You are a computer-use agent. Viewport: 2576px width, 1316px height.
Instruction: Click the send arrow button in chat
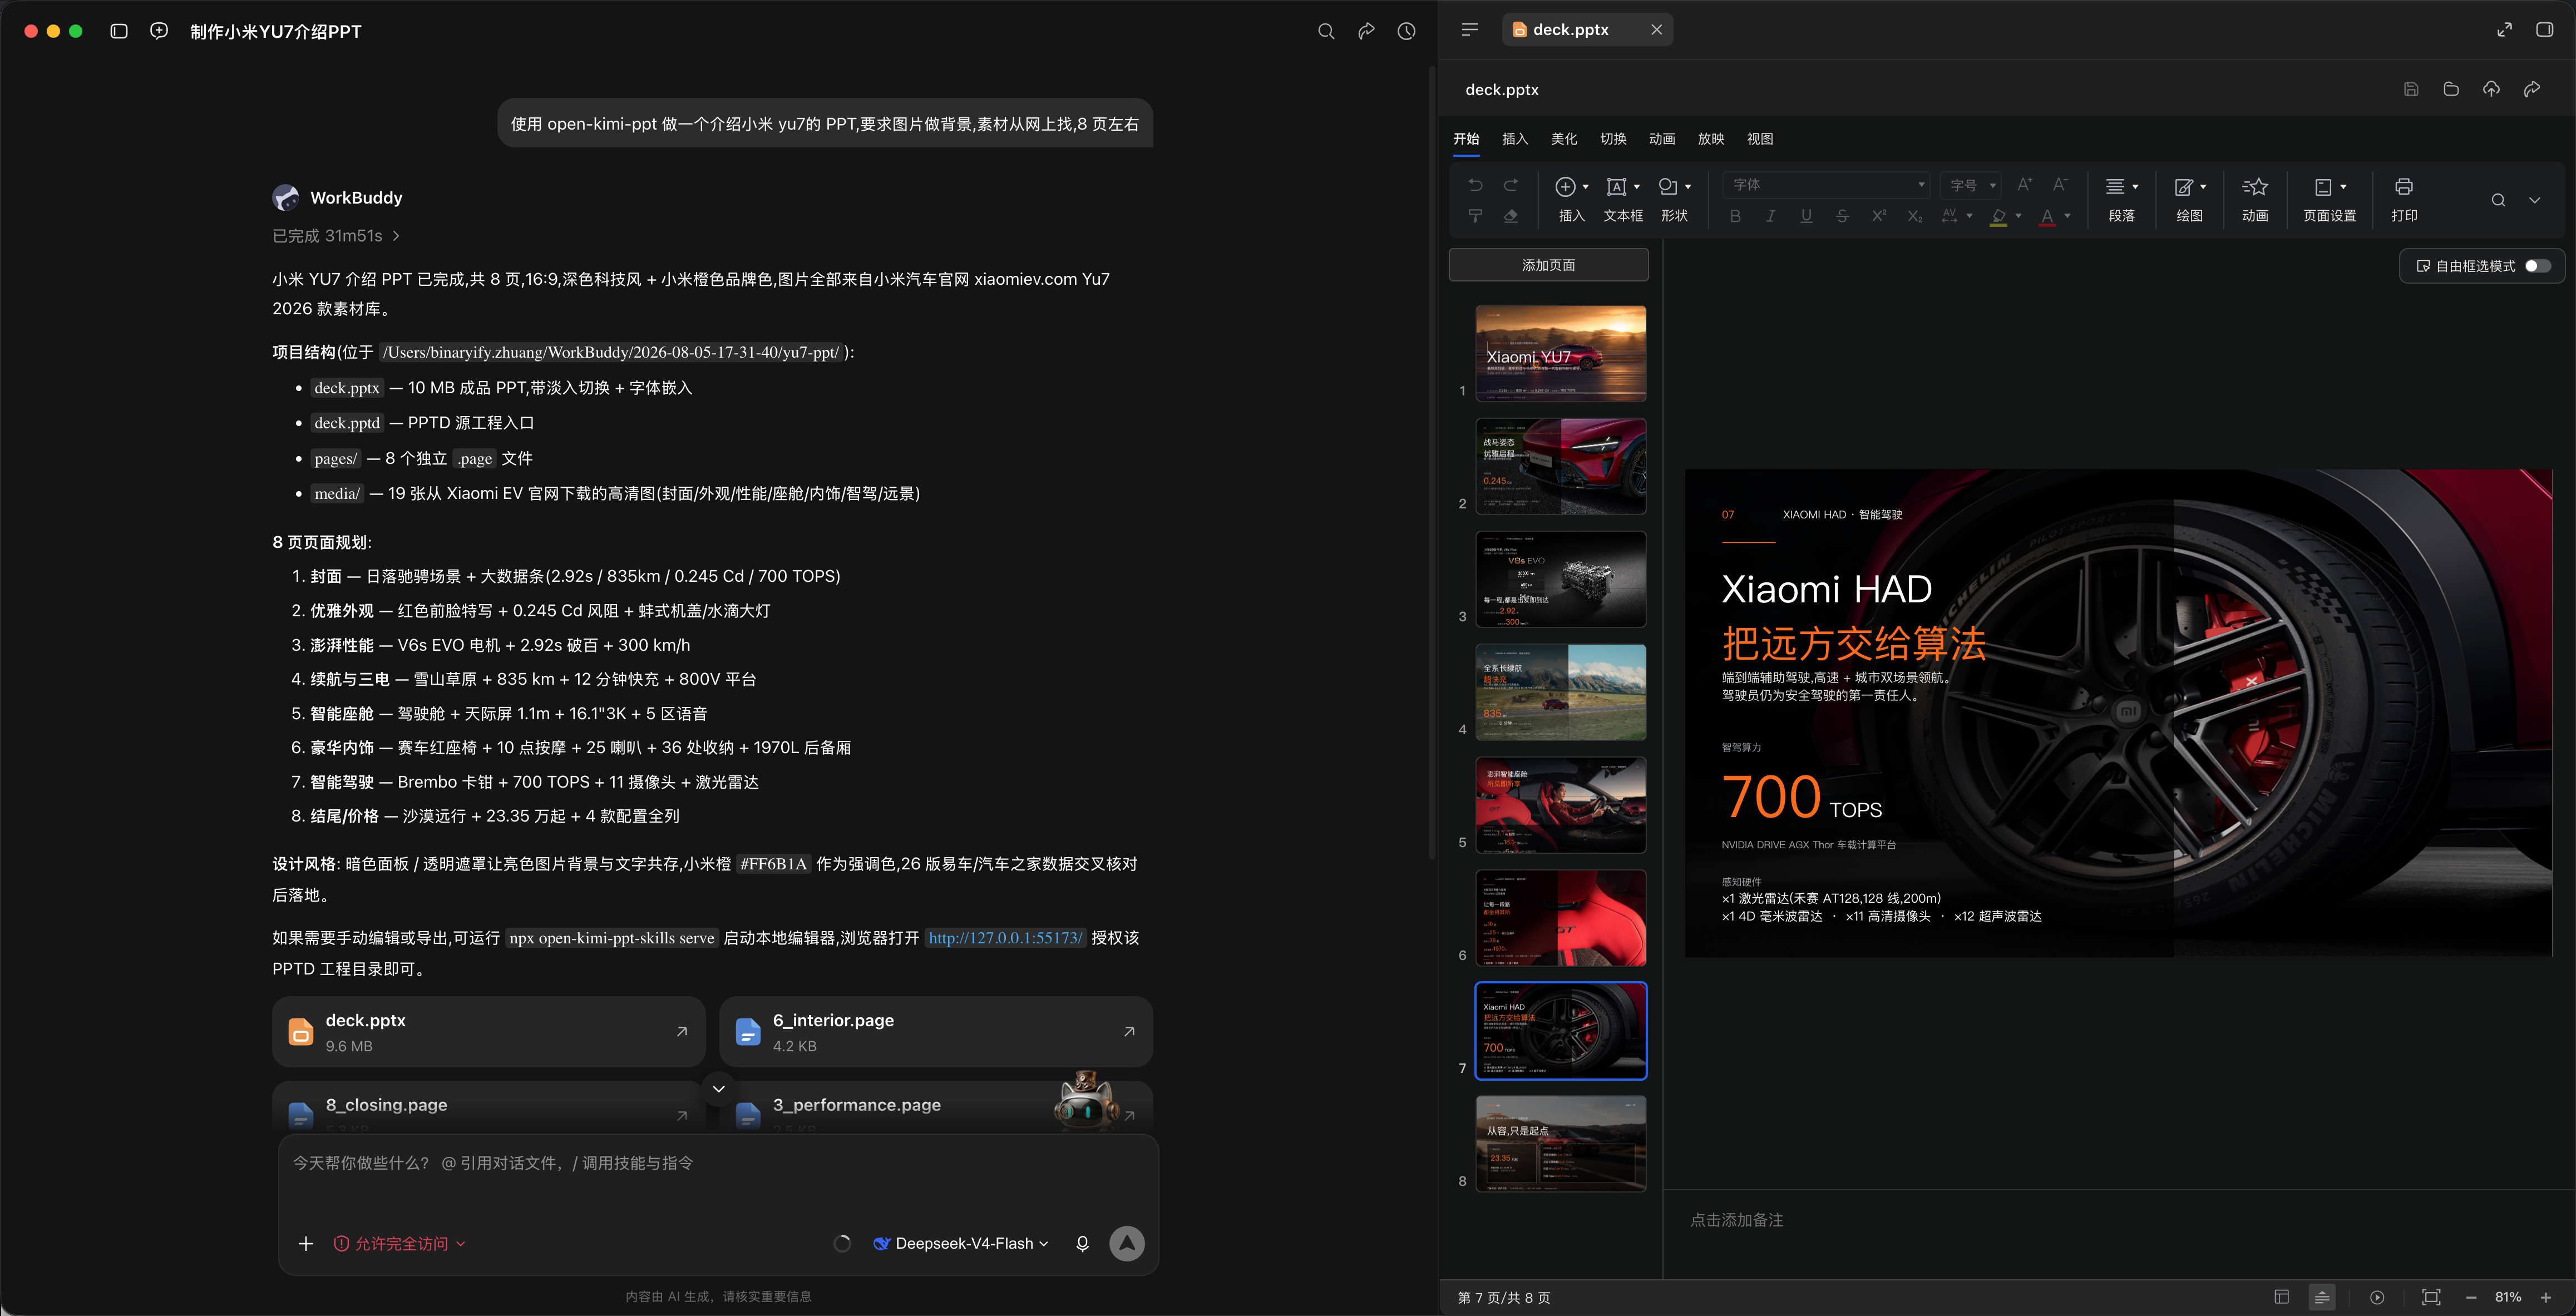1127,1243
